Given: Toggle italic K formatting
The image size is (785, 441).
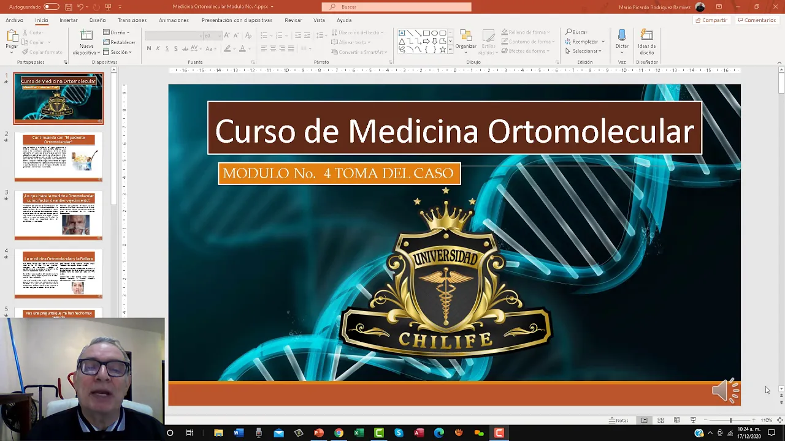Looking at the screenshot, I should [x=158, y=48].
